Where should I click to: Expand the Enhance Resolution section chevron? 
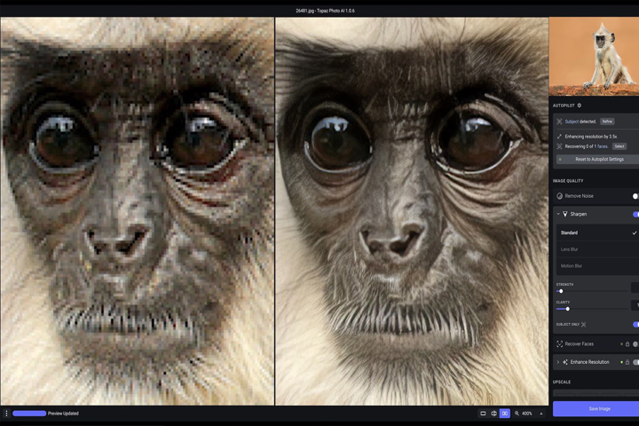pyautogui.click(x=558, y=362)
